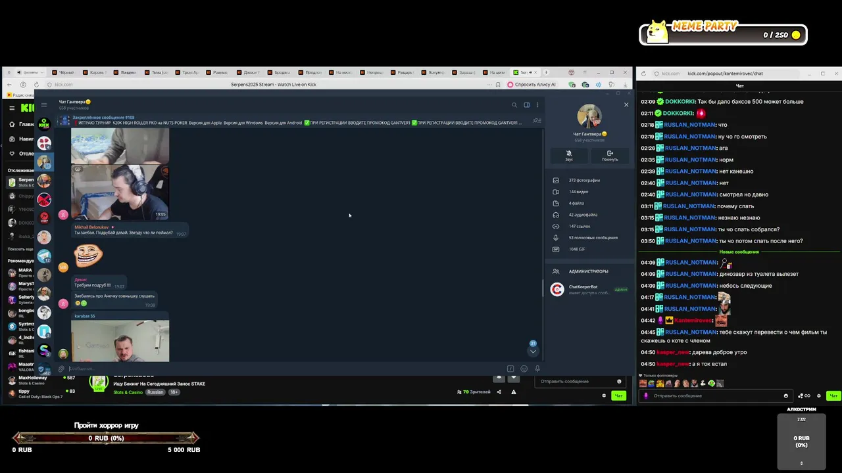
Task: Open the popout chat settings gear
Action: click(818, 395)
